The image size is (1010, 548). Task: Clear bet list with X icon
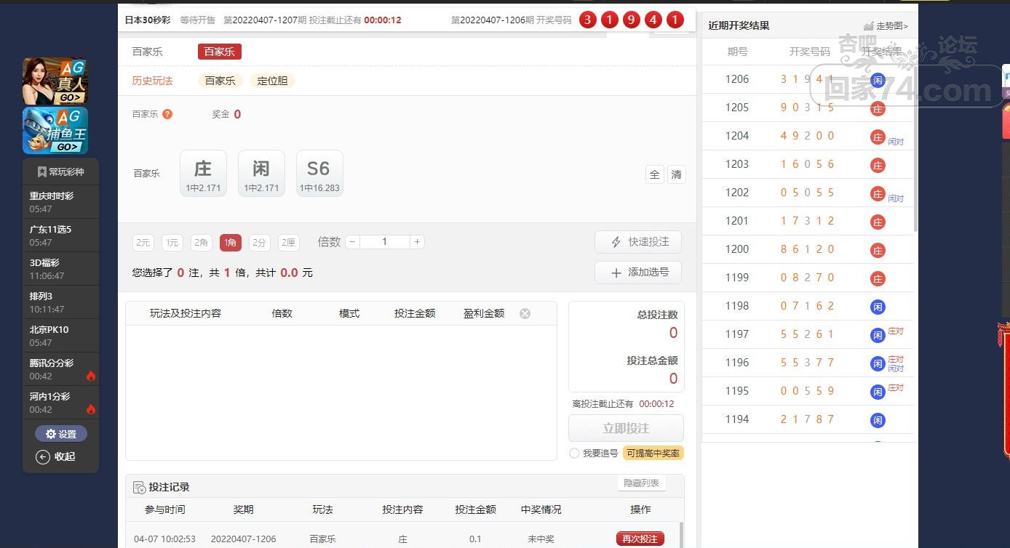[x=525, y=313]
